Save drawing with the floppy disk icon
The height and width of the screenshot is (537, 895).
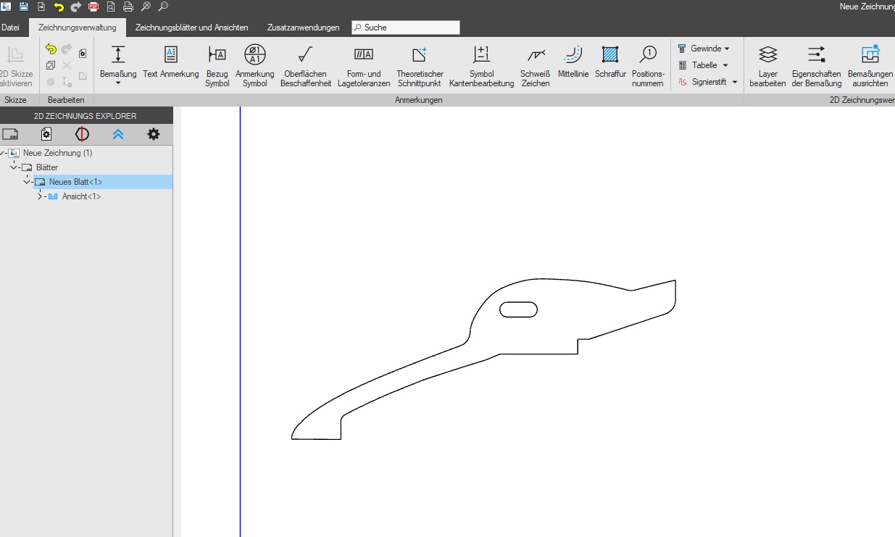(24, 7)
